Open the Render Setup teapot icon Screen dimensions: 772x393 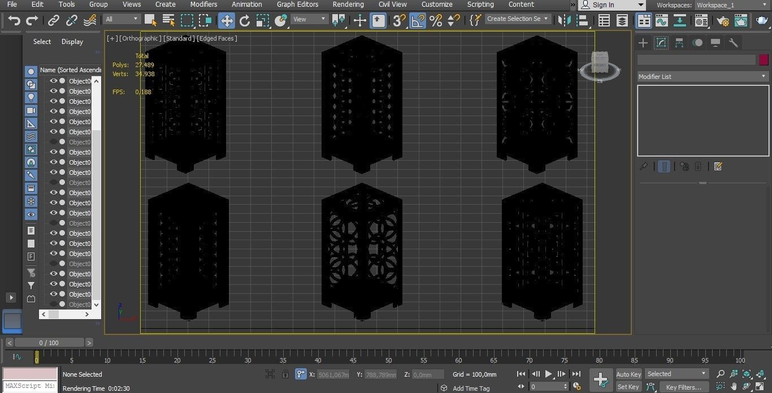pos(722,21)
